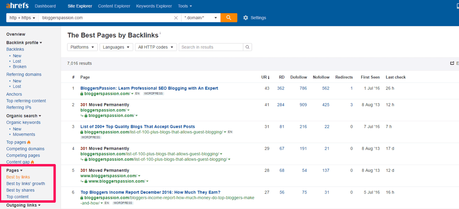Open Competing domains report
The width and height of the screenshot is (459, 209).
point(25,149)
